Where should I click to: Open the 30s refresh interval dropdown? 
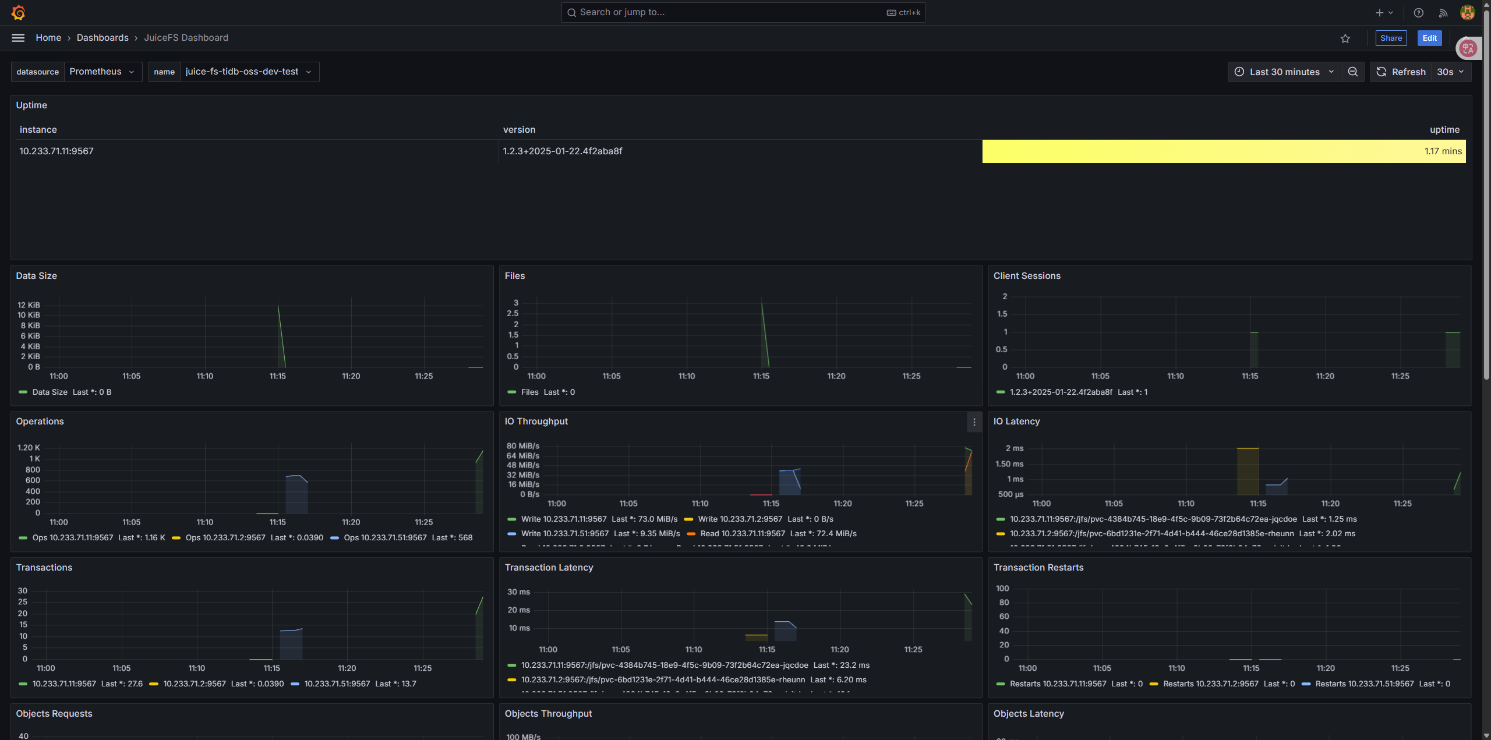pos(1451,72)
